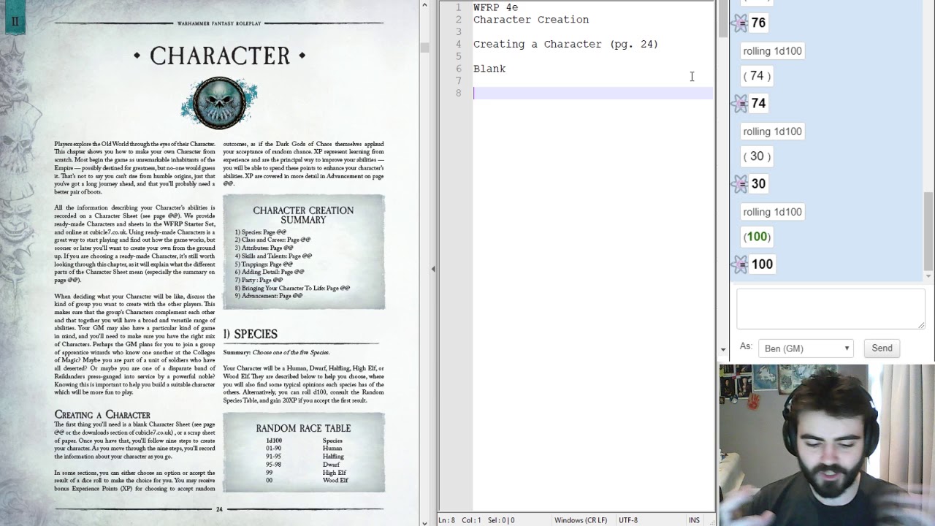
Task: Click the green (100) dice result
Action: pyautogui.click(x=757, y=237)
